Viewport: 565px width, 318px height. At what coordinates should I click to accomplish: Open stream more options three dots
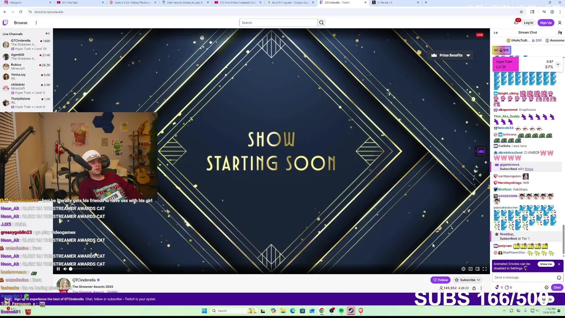click(x=481, y=288)
